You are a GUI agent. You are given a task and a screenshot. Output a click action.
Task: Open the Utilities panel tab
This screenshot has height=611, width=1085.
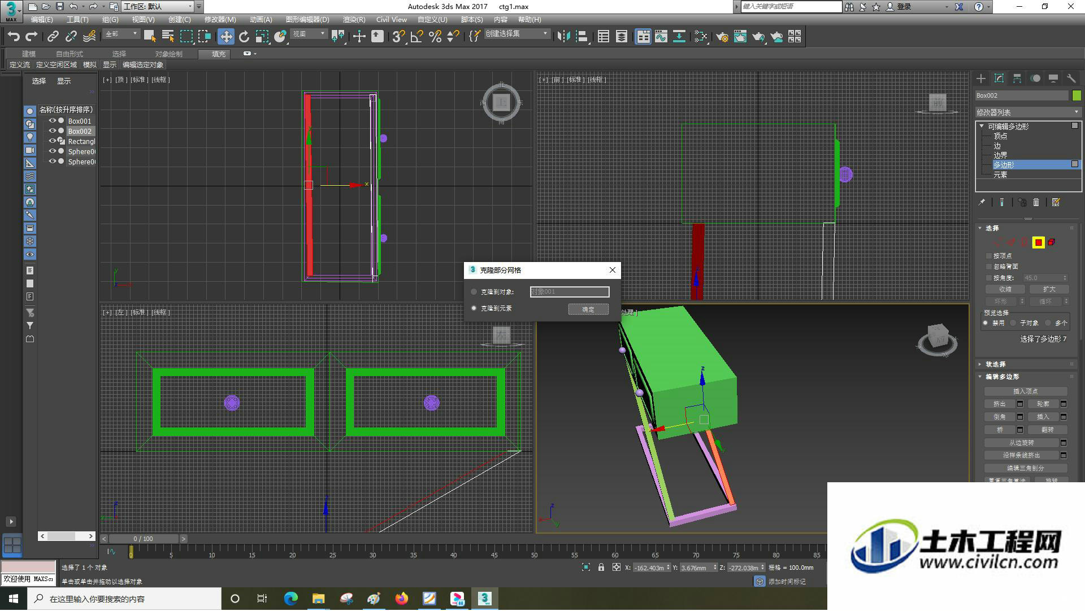click(x=1071, y=78)
